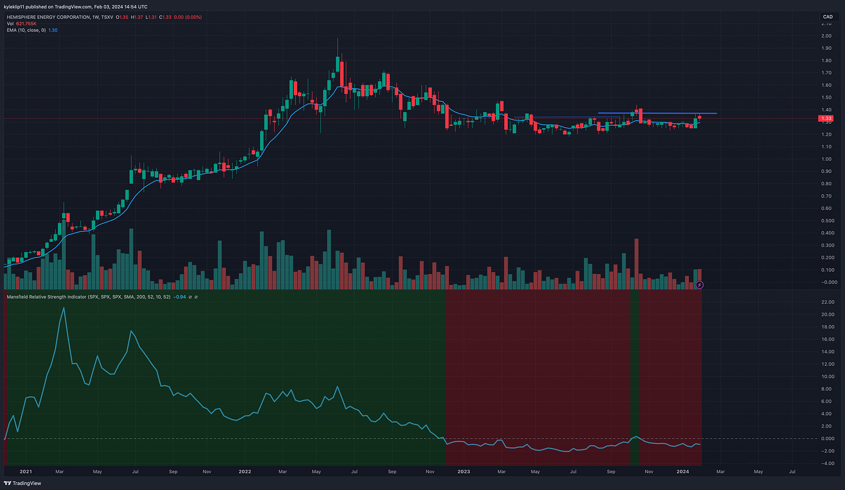Click the 2022 label on the time axis
The image size is (845, 490).
point(245,471)
